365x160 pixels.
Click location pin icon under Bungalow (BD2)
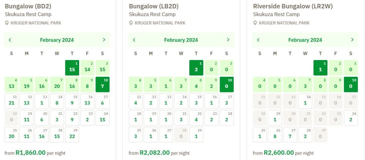click(7, 23)
